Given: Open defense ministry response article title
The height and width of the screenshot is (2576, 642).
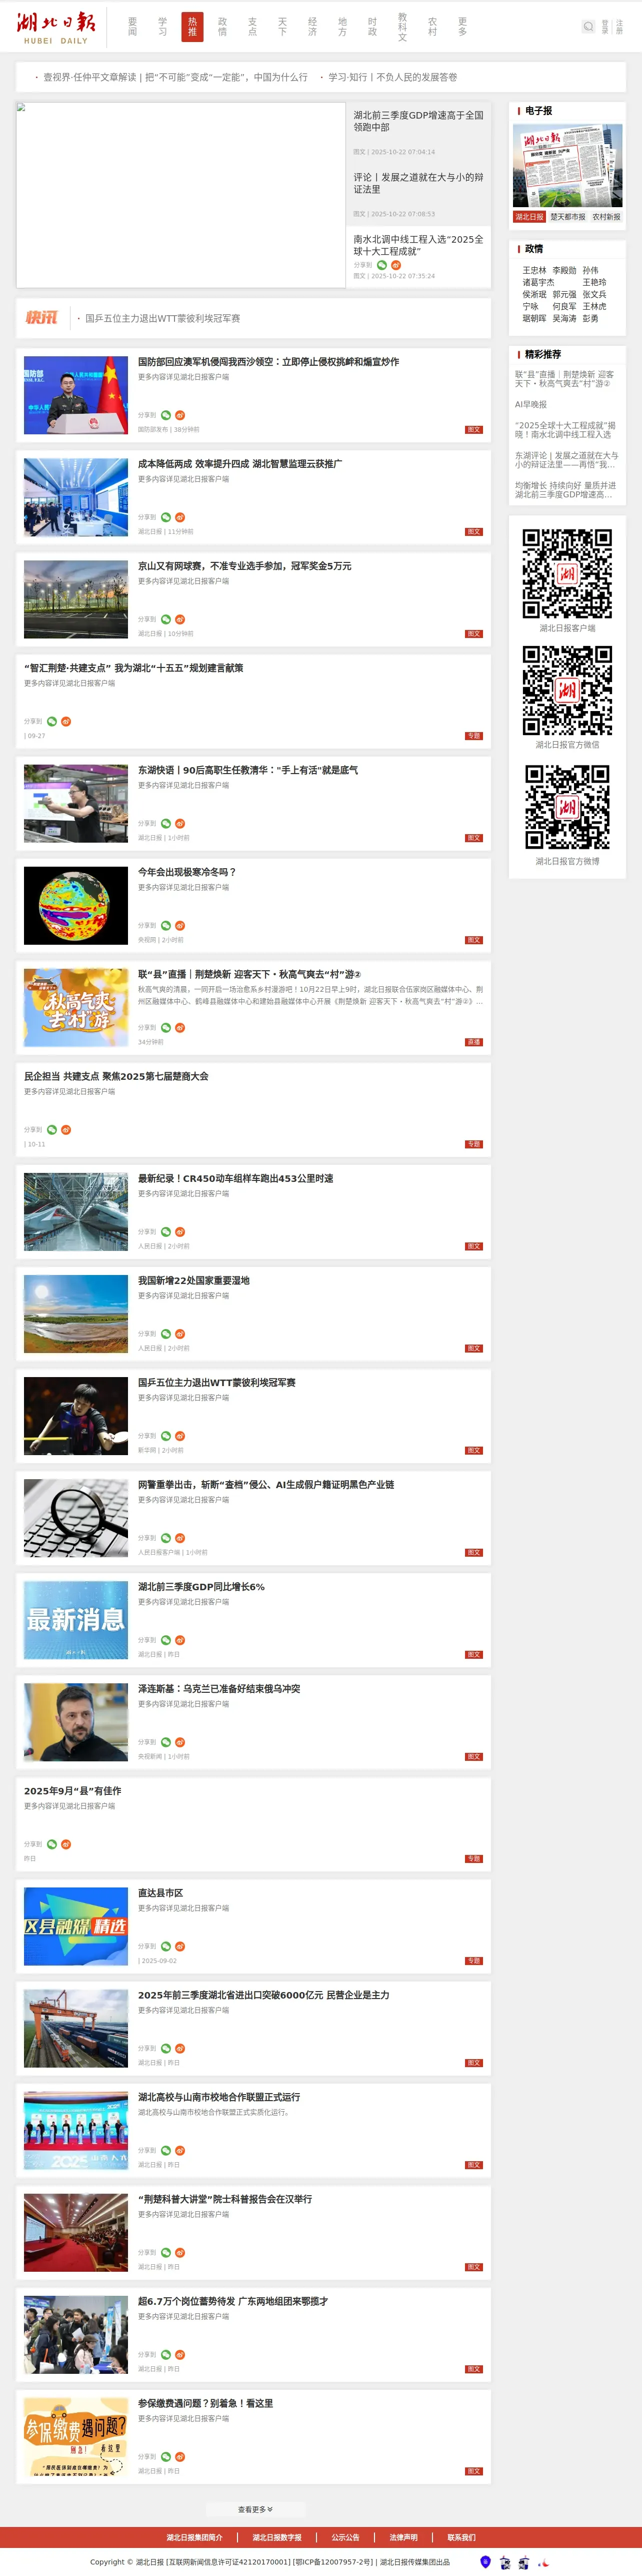Looking at the screenshot, I should click(x=268, y=362).
